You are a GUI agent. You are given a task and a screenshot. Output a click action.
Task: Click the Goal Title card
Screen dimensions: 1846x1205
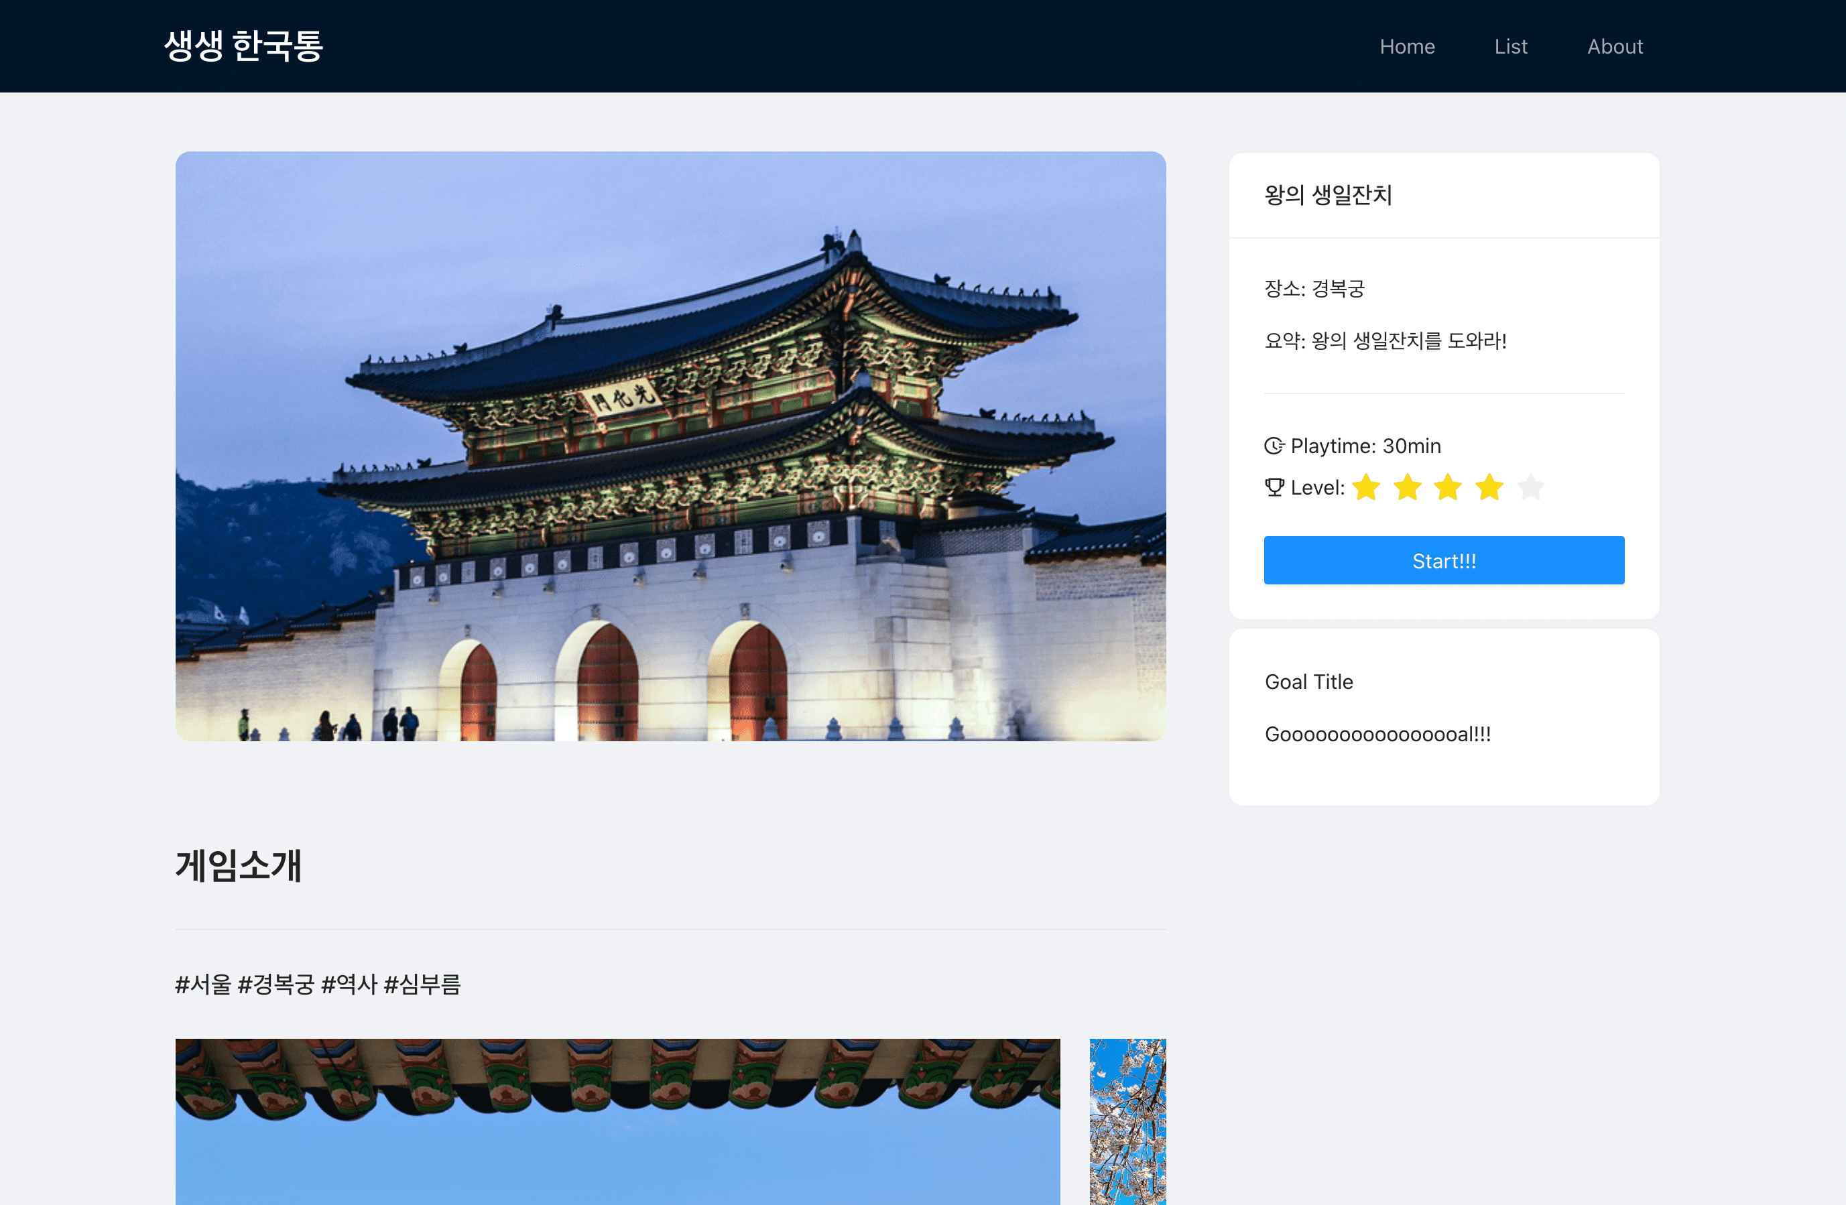(x=1308, y=682)
